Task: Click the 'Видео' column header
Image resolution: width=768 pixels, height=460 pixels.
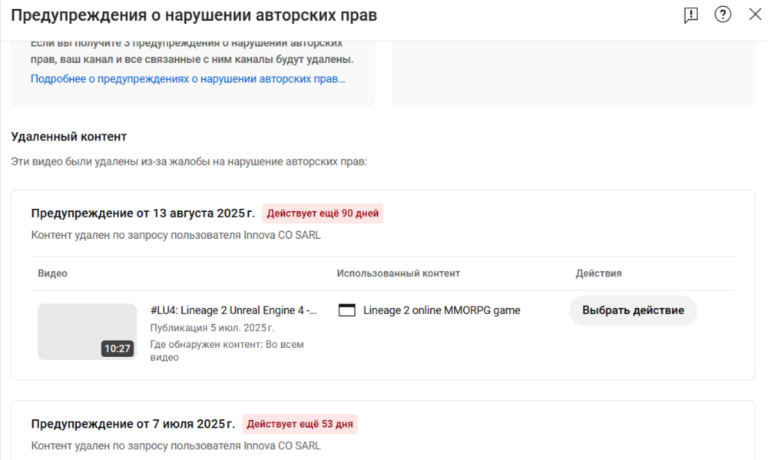Action: (53, 273)
